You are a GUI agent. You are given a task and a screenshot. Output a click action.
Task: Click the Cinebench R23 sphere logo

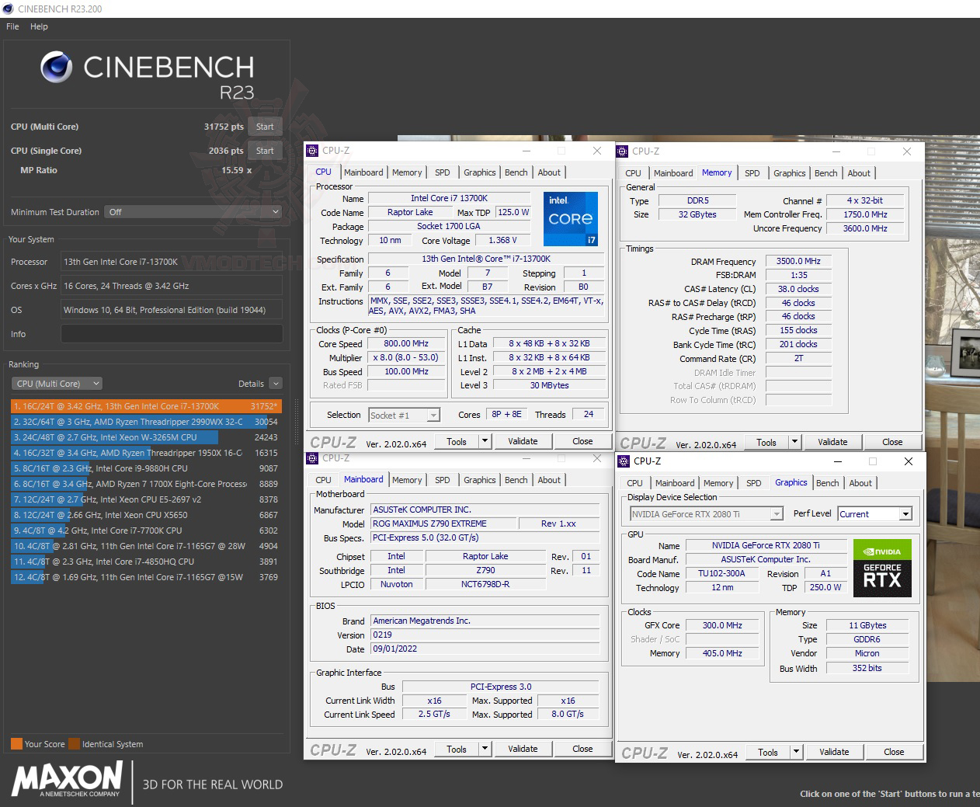pyautogui.click(x=57, y=68)
